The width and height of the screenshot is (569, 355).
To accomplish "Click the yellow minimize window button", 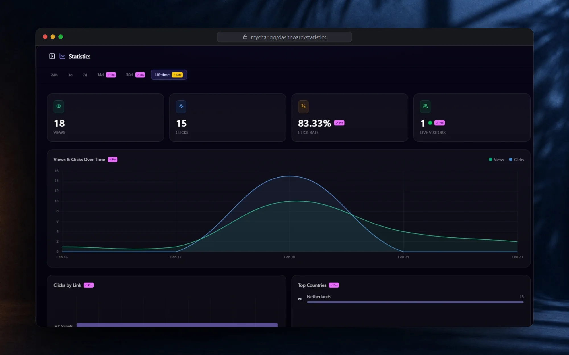I will pos(53,37).
